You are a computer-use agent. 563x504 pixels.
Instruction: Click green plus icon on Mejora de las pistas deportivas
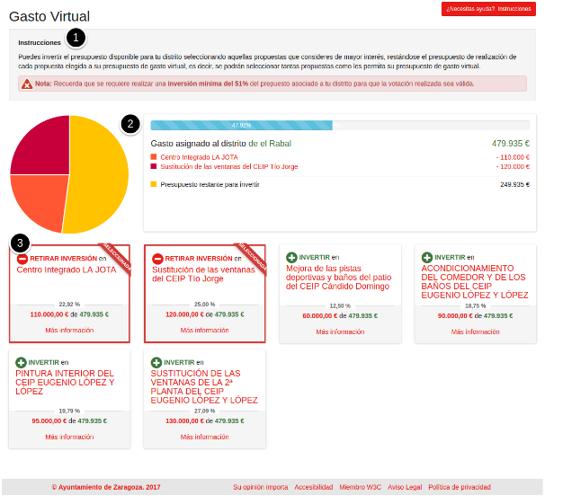pos(292,258)
